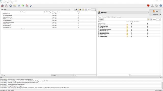Toggle the MercenaryPack.esm plugin checkbox
Viewport: 163px width, 91px height.
click(99, 34)
